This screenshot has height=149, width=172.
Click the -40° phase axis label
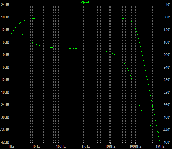tap(168, 5)
